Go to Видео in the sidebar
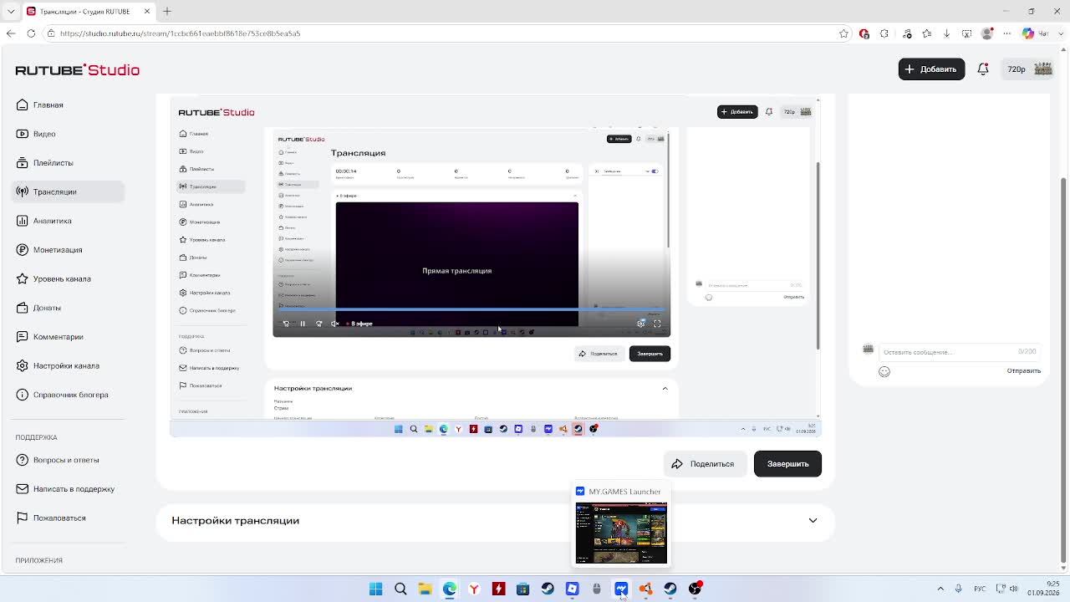 36,134
